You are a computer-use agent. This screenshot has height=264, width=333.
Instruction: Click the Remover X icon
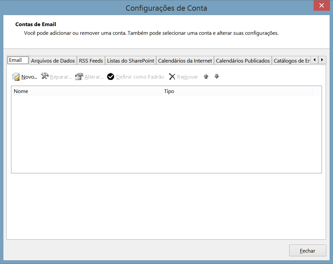[x=172, y=77]
